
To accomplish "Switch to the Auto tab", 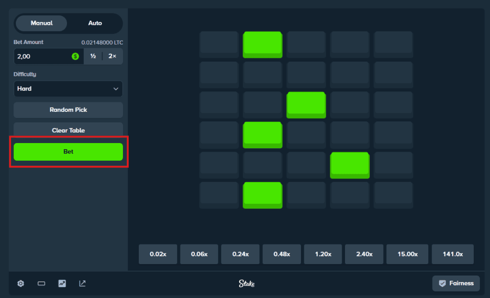I will click(x=95, y=23).
